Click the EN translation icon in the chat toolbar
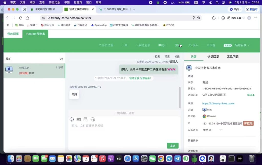 point(93,119)
